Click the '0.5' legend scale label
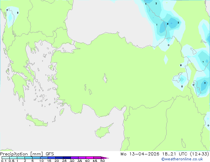The width and height of the screenshot is (210, 162). coord(11,161)
